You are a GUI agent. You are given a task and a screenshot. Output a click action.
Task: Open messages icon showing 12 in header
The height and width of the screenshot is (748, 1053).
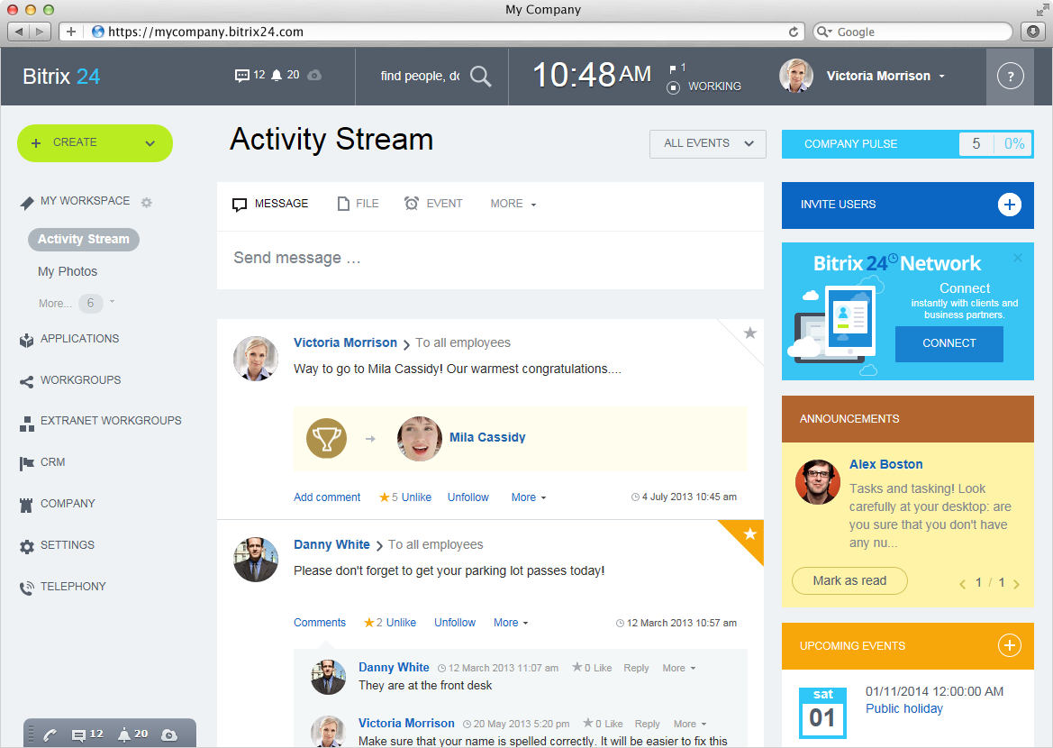point(250,76)
